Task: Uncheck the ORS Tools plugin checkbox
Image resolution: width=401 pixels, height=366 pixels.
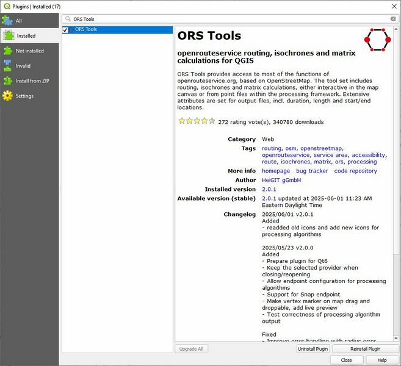Action: 65,30
